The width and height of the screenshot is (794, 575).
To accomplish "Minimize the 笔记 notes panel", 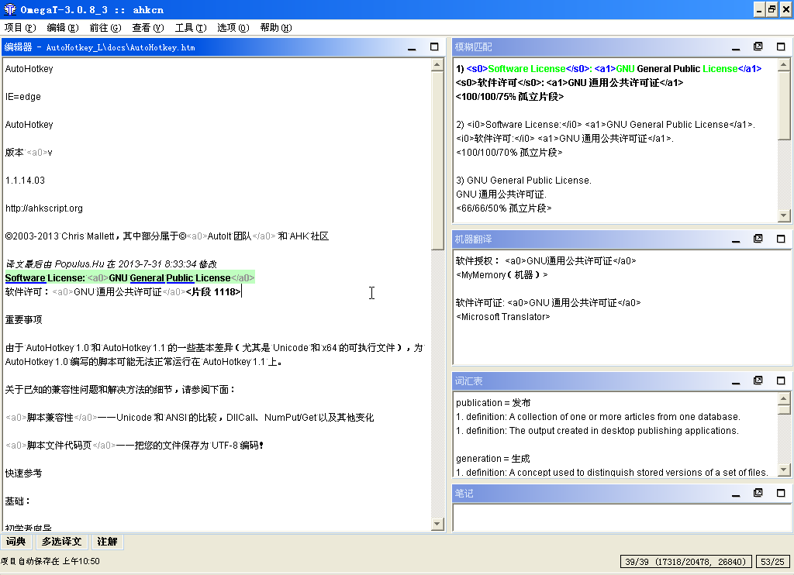I will tap(735, 493).
